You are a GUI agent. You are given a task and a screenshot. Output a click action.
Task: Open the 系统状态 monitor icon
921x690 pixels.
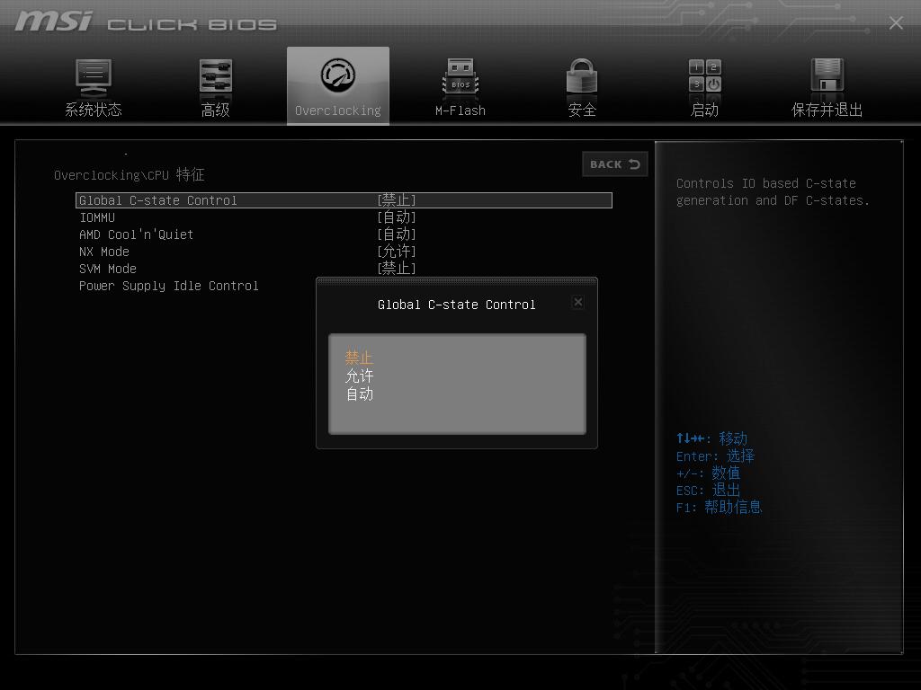[x=94, y=78]
